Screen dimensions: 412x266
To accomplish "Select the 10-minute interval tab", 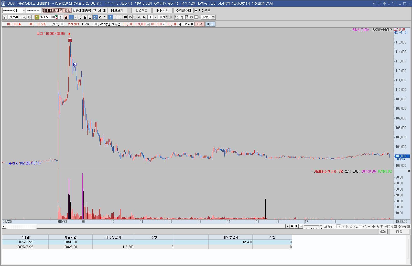I will point(125,17).
